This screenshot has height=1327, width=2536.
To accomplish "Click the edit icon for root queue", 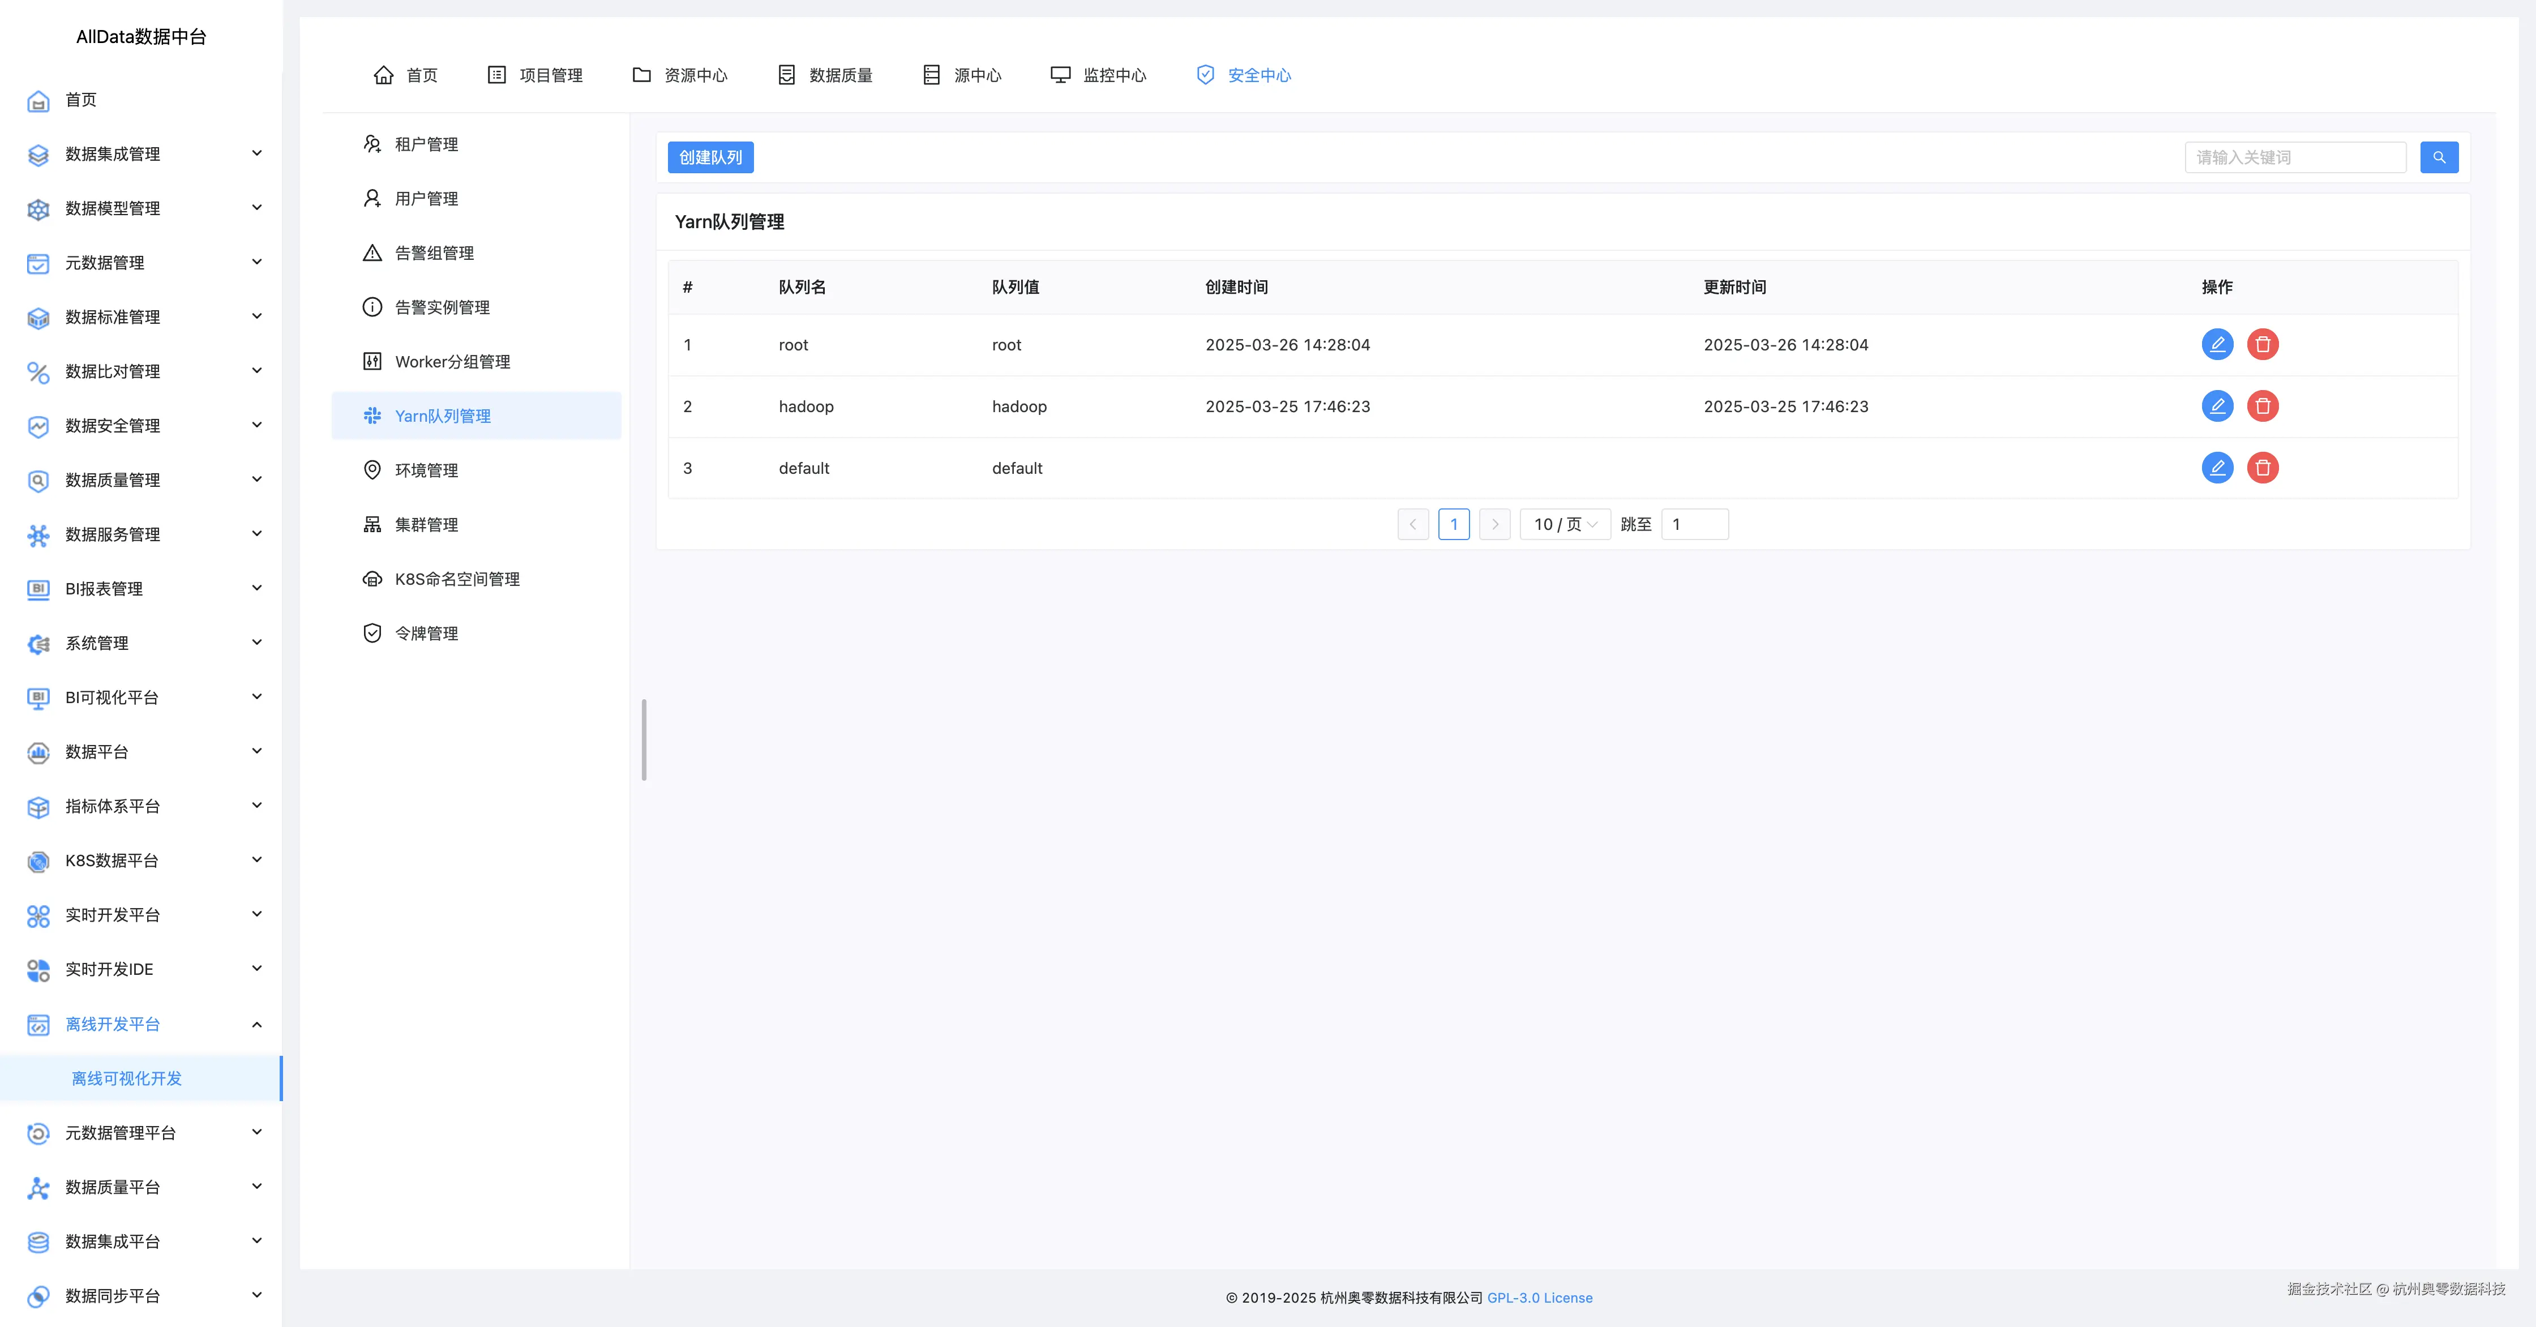I will (2217, 345).
